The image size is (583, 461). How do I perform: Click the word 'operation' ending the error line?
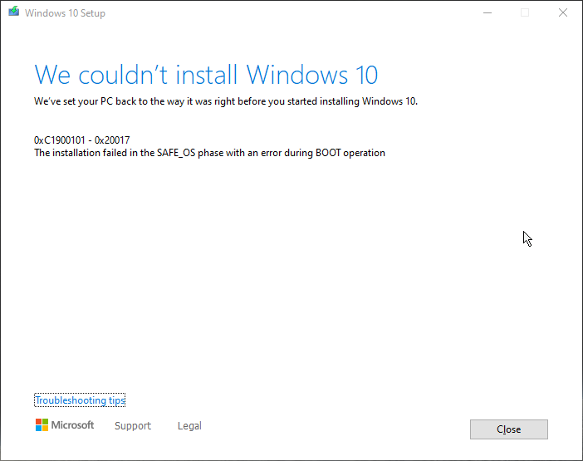(364, 153)
